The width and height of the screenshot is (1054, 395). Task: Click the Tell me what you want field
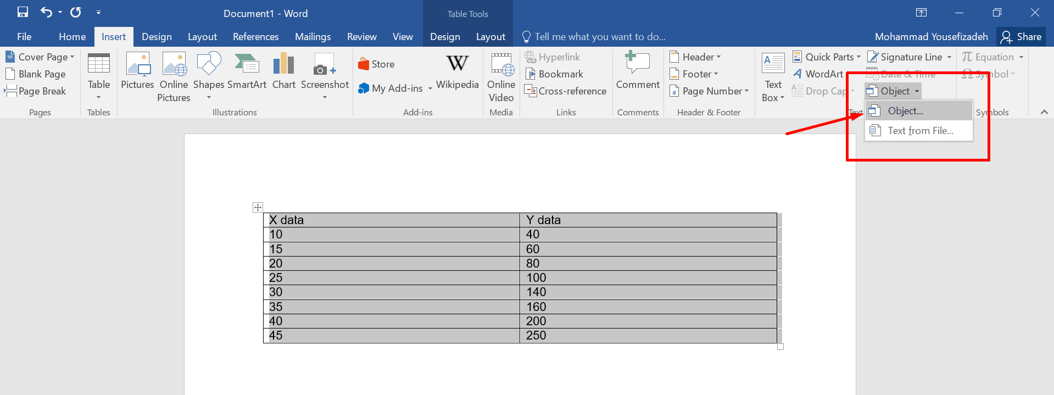(x=600, y=37)
